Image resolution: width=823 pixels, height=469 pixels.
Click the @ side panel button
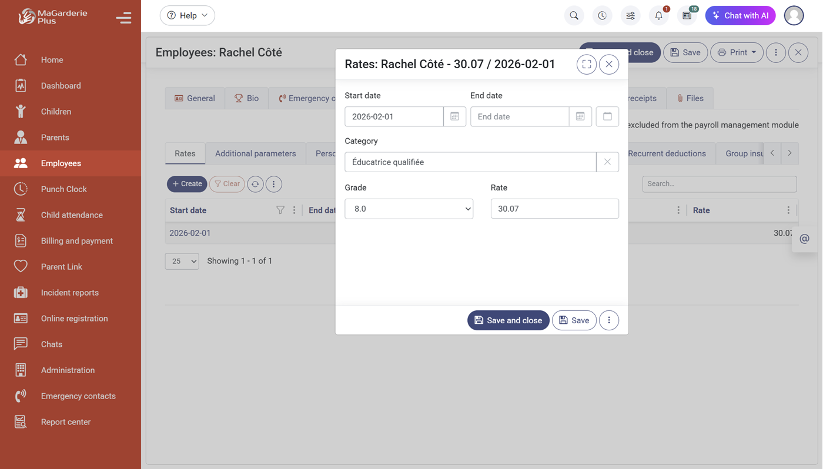[805, 239]
